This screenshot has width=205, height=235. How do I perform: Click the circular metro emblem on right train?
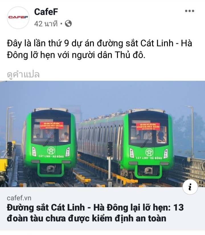click(149, 152)
